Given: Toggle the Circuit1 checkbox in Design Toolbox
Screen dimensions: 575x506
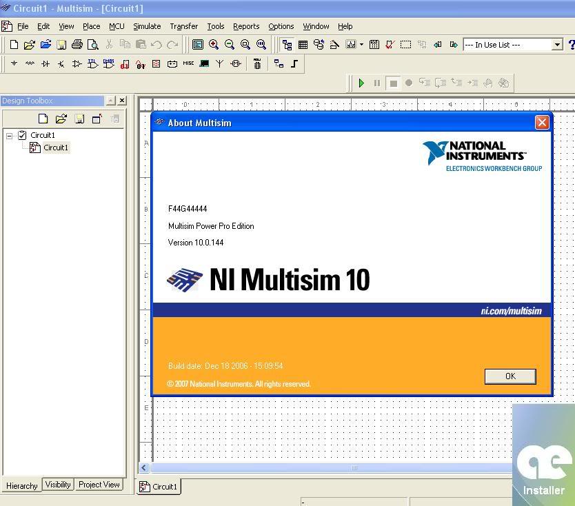Looking at the screenshot, I should coord(22,135).
